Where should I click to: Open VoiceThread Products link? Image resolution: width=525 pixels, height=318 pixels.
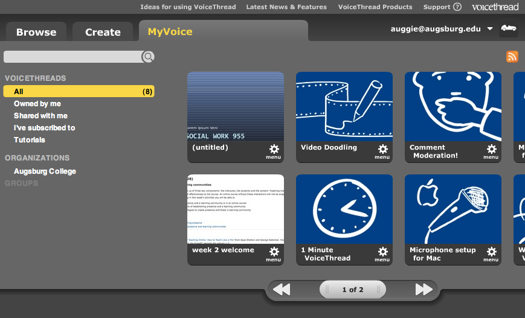point(375,7)
